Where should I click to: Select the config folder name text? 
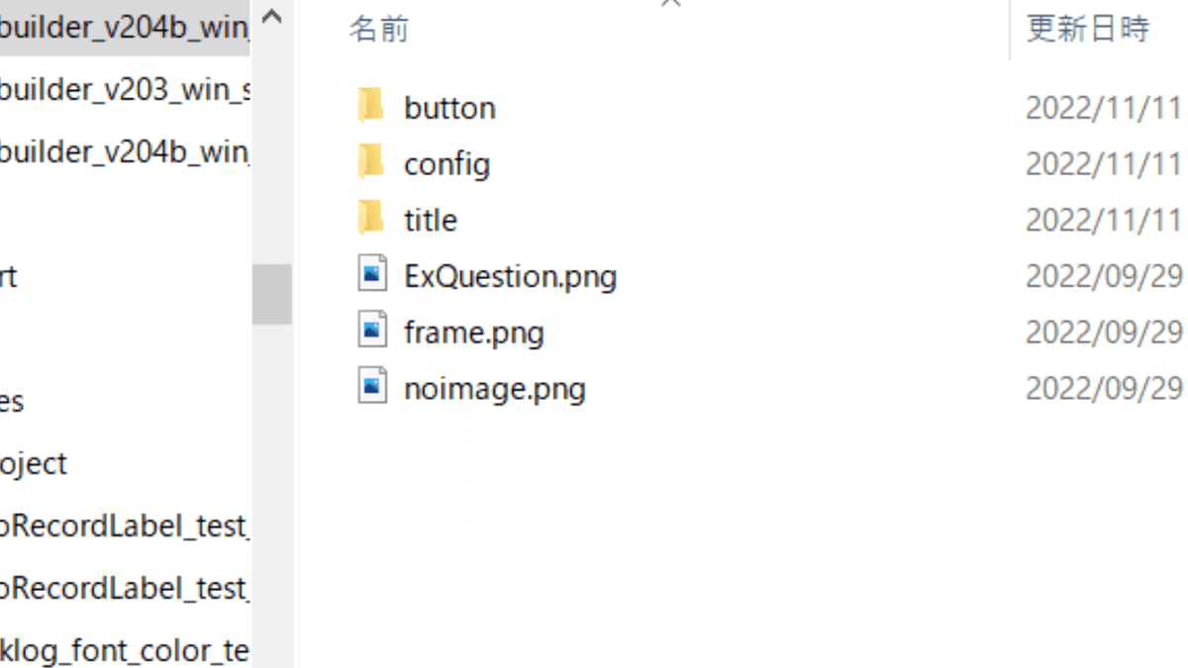(x=446, y=163)
